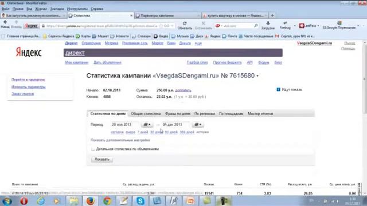This screenshot has width=367, height=206.
Task: Select the 7 дней period shortcut
Action: (143, 132)
